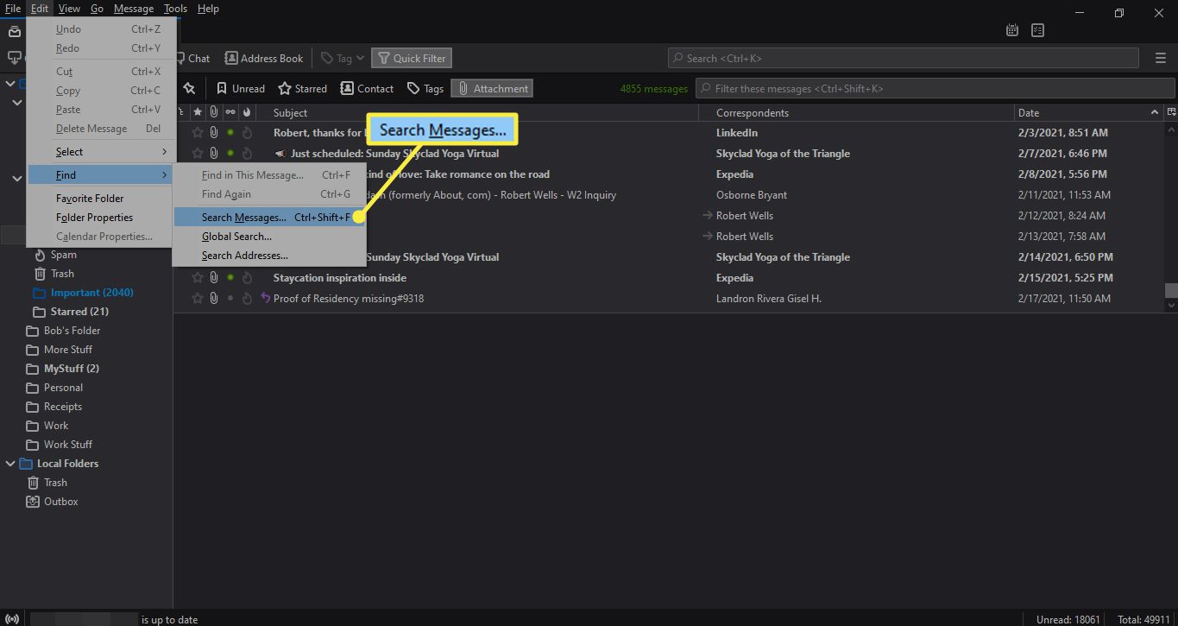This screenshot has width=1178, height=626.
Task: Select Folder Properties in Edit menu
Action: click(x=99, y=218)
